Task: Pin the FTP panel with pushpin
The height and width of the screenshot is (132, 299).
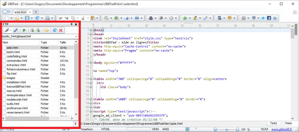Action: pos(71,24)
